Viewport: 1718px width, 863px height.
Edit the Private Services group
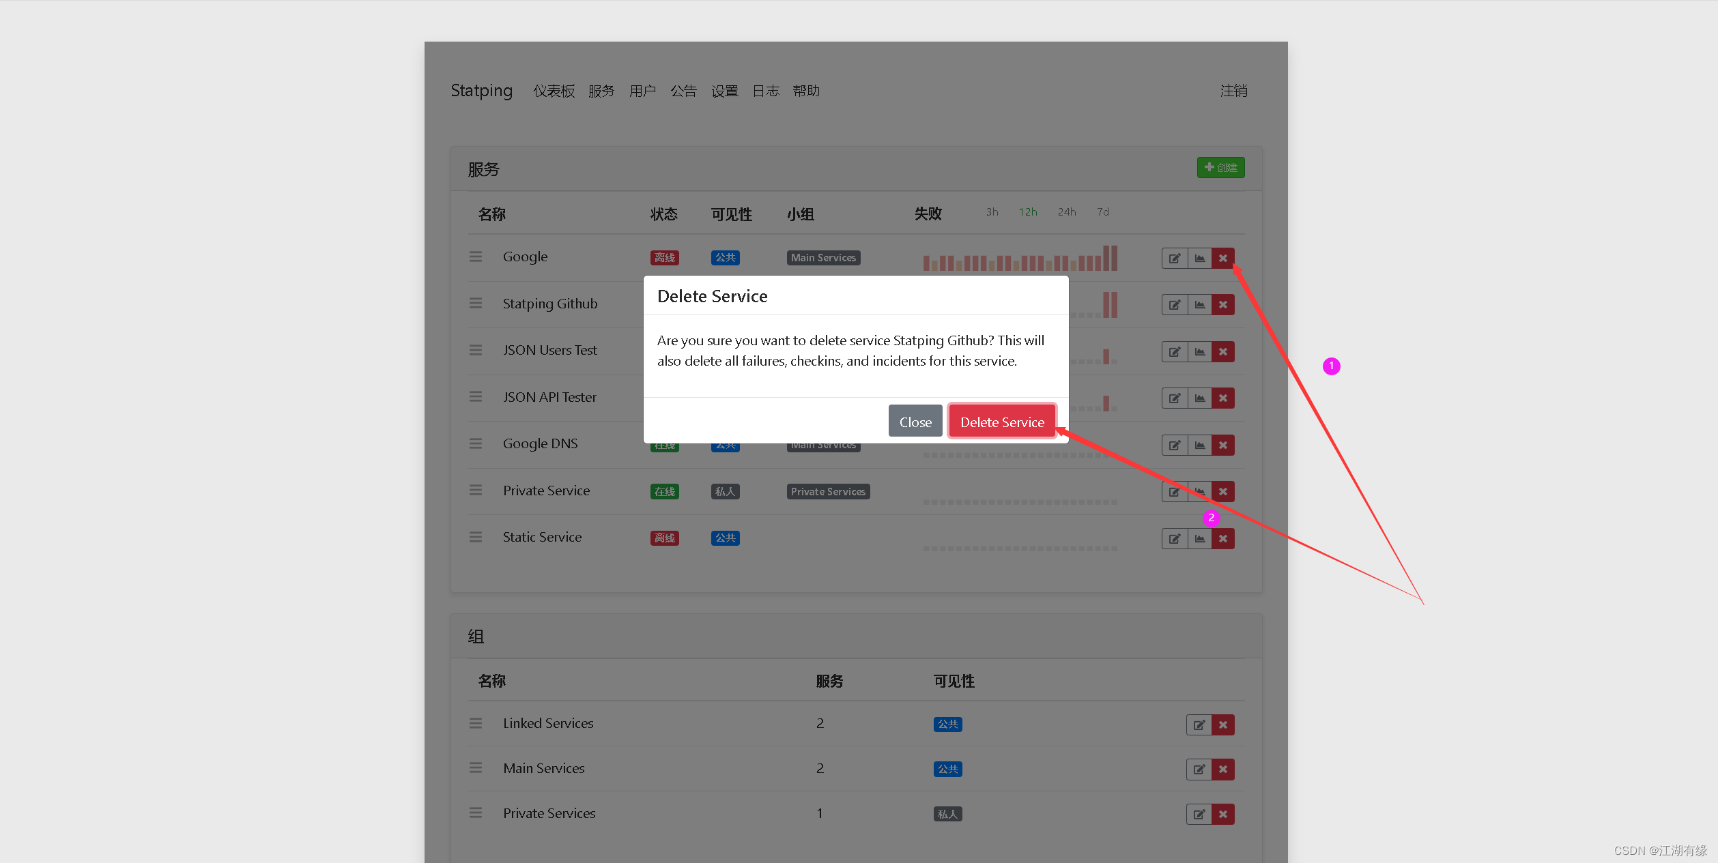1199,814
